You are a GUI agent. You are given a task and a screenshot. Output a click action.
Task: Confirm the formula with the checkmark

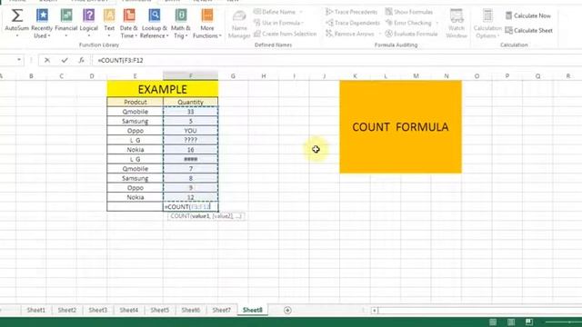coord(65,60)
